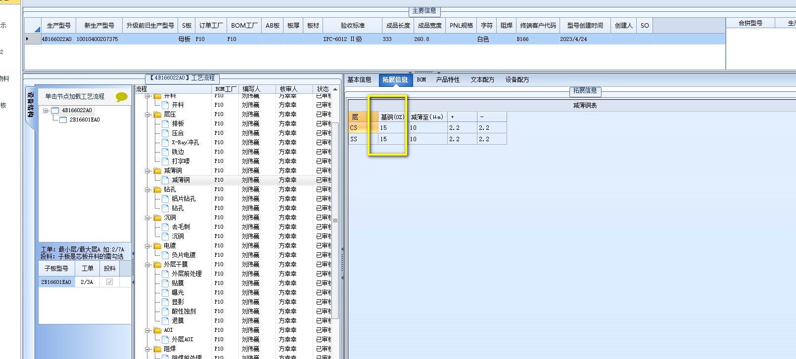
Task: Click the 阻焊 folder icon
Action: 158,349
